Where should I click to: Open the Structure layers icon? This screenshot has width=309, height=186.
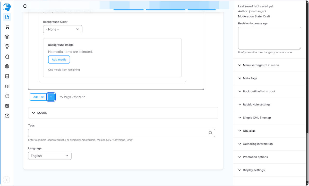coord(7,36)
